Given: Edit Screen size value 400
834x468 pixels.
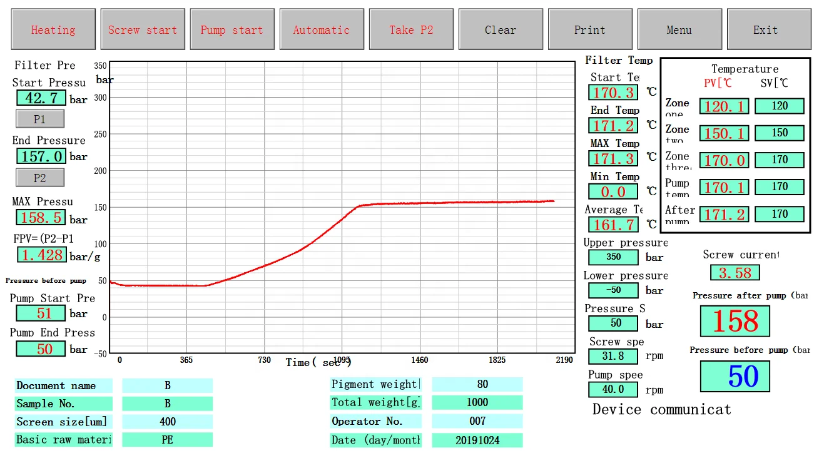Looking at the screenshot, I should [167, 422].
